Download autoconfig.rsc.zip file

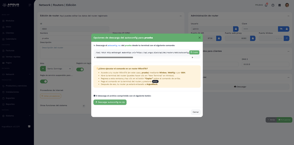(x=110, y=102)
